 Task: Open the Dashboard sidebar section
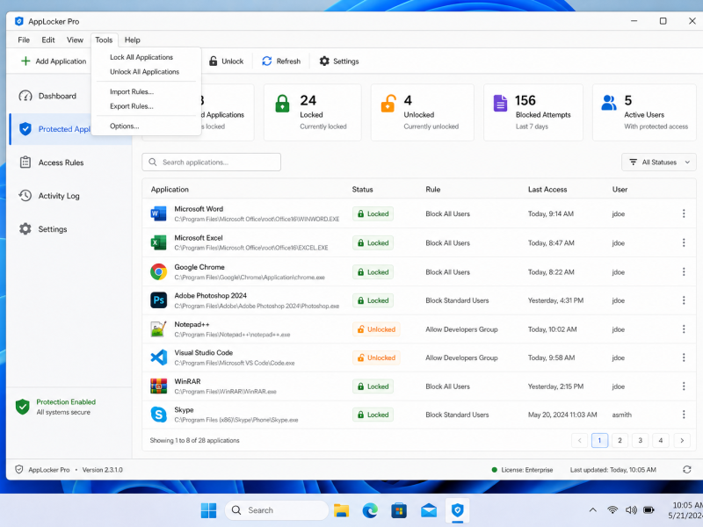pos(47,96)
